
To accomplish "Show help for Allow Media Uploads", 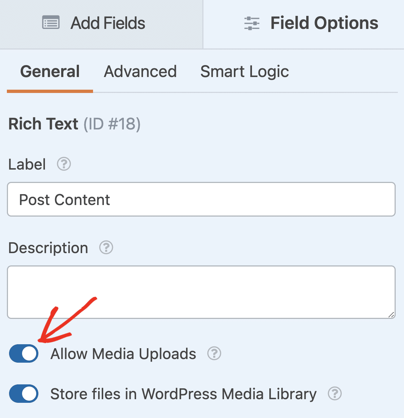I will (x=214, y=354).
